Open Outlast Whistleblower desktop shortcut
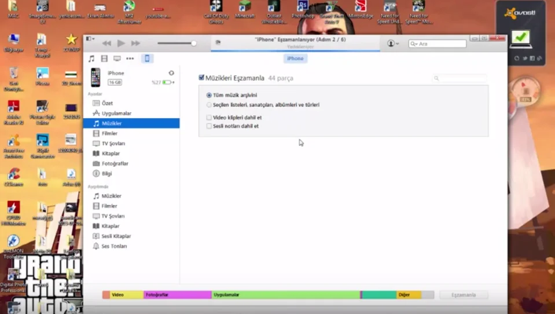Screen dimensions: 555x314 pyautogui.click(x=274, y=12)
